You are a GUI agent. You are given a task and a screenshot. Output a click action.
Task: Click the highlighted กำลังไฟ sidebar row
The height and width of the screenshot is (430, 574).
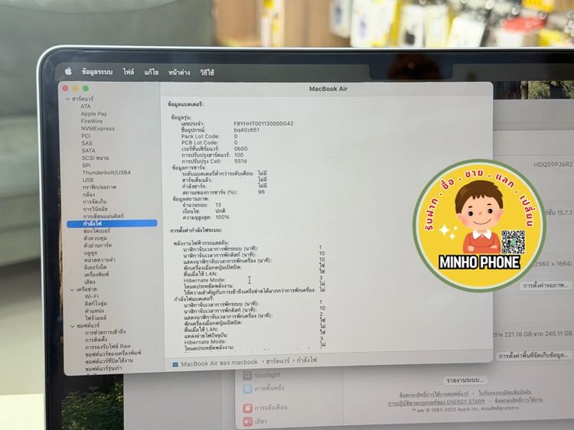tap(112, 223)
